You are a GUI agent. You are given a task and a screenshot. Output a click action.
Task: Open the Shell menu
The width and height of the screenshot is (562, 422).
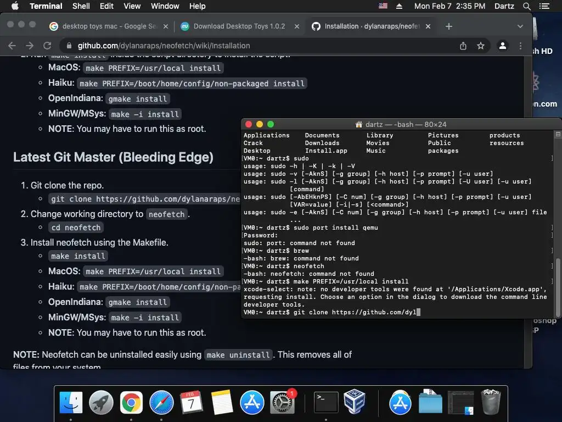point(81,6)
